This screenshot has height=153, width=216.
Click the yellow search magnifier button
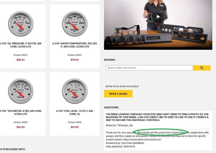click(202, 68)
